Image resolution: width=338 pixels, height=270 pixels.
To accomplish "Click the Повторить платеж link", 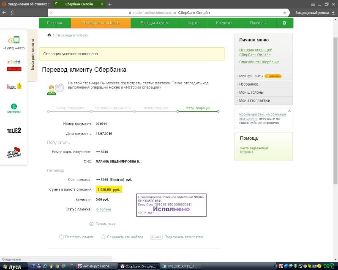I will click(x=79, y=237).
